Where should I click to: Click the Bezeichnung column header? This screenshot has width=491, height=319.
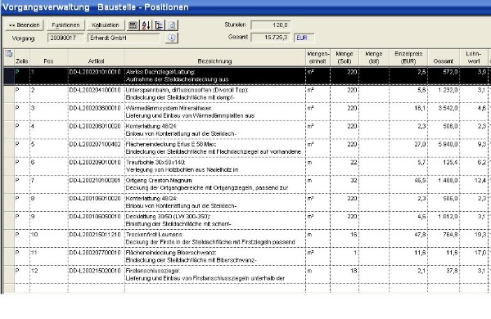(x=214, y=57)
